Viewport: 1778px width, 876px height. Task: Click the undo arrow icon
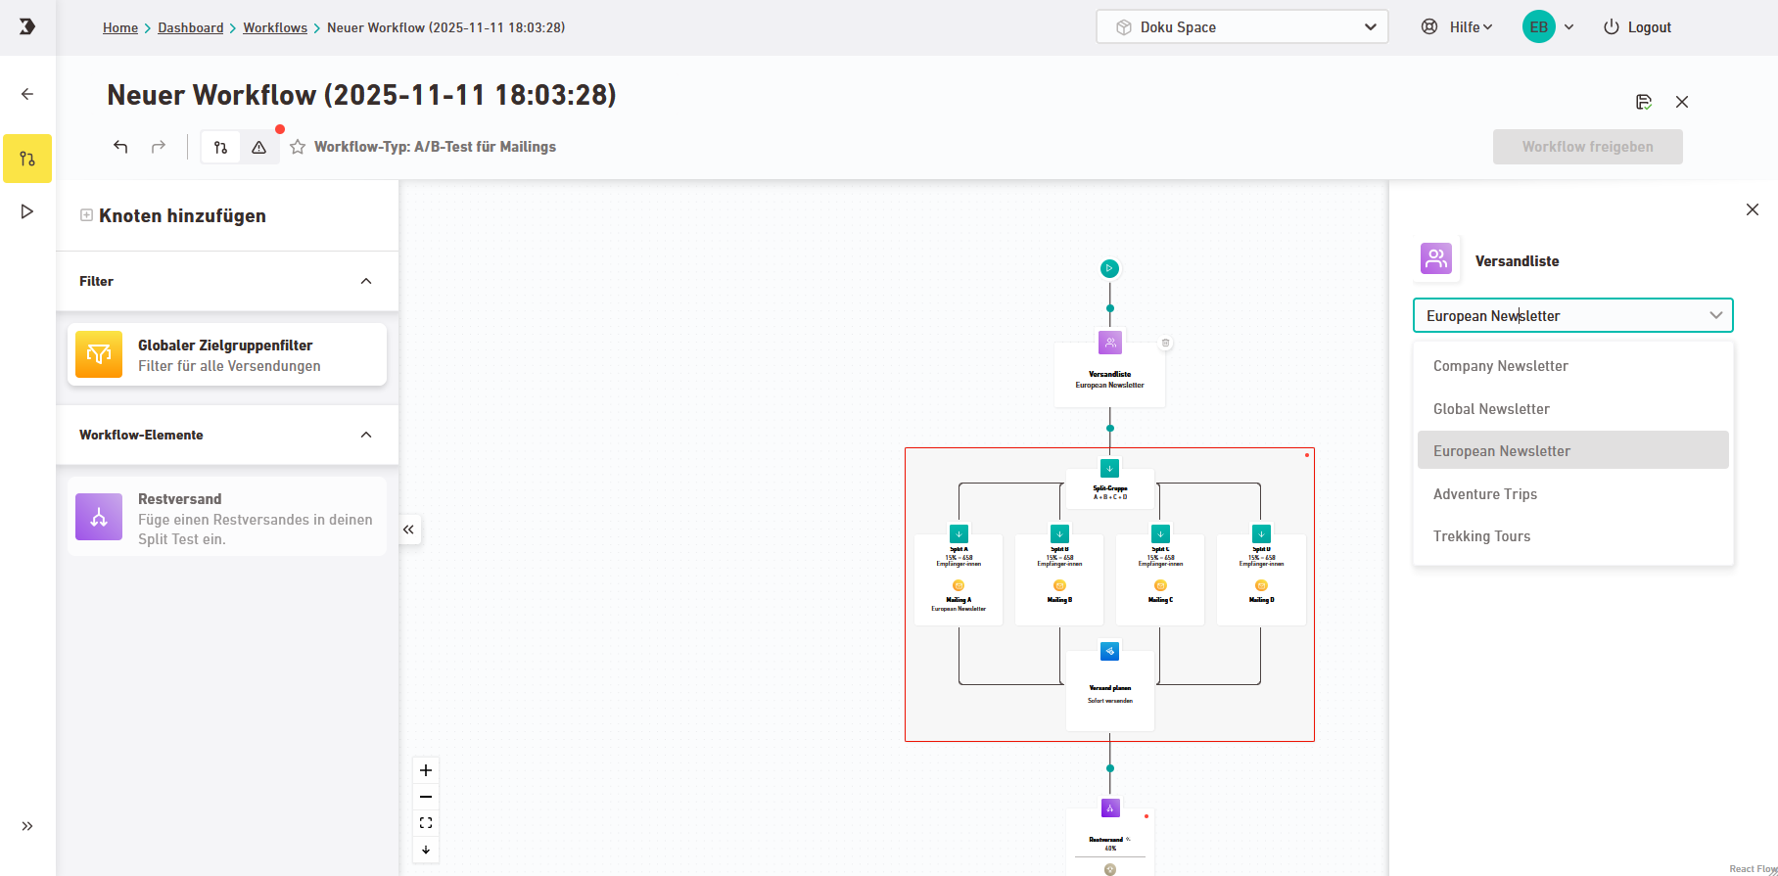pyautogui.click(x=120, y=147)
